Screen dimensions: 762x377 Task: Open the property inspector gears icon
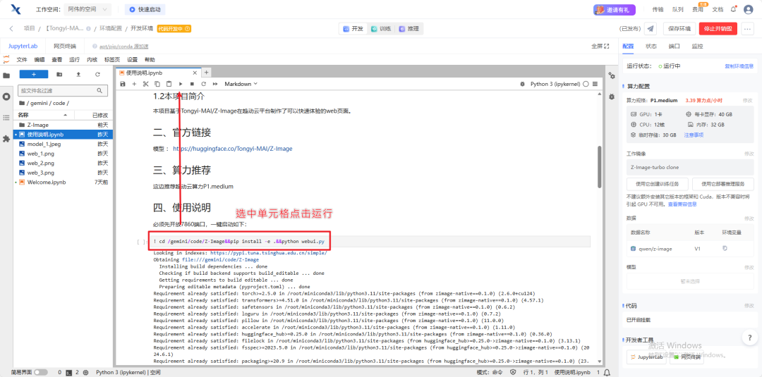[612, 75]
